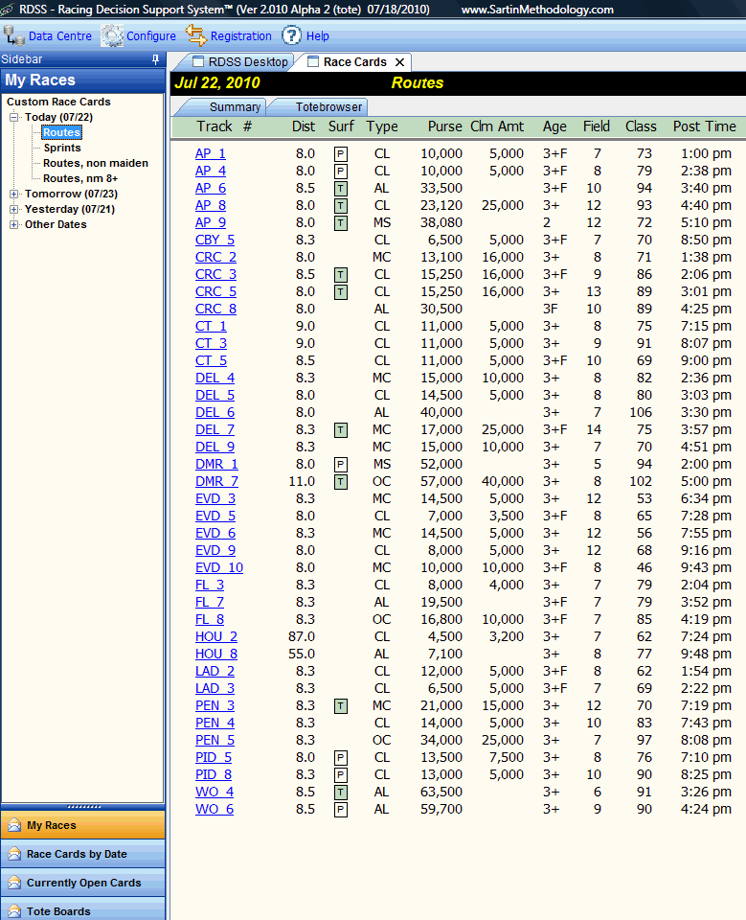
Task: Click the T surface icon for AP 6
Action: pos(341,189)
